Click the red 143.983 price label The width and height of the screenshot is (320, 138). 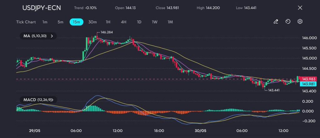pyautogui.click(x=308, y=79)
